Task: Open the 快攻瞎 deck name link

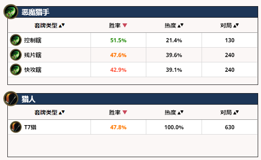Action: pyautogui.click(x=33, y=70)
